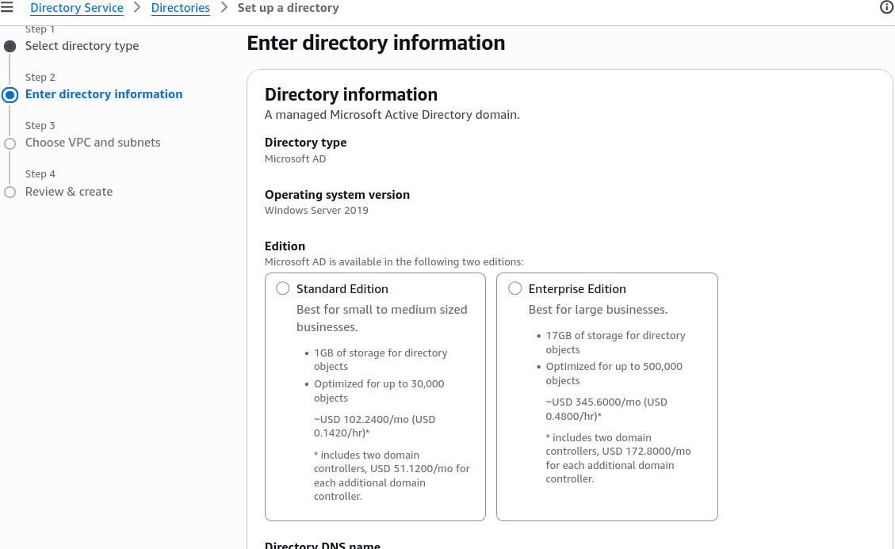Image resolution: width=895 pixels, height=549 pixels.
Task: Click the chevron after Directories breadcrumb
Action: [x=224, y=7]
